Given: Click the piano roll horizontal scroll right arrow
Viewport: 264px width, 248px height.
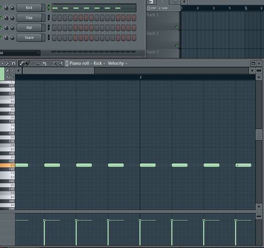Looking at the screenshot, I should pos(252,70).
